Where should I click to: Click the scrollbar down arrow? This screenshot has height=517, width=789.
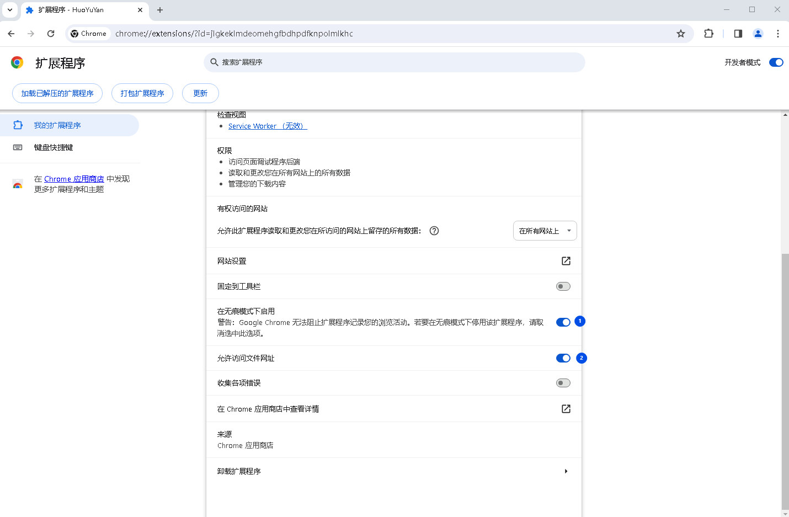tap(785, 514)
